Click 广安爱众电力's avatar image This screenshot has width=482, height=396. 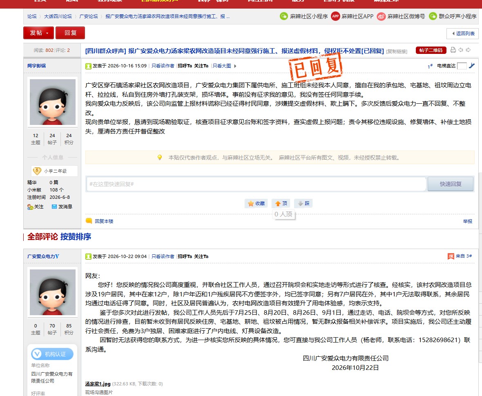[53, 292]
